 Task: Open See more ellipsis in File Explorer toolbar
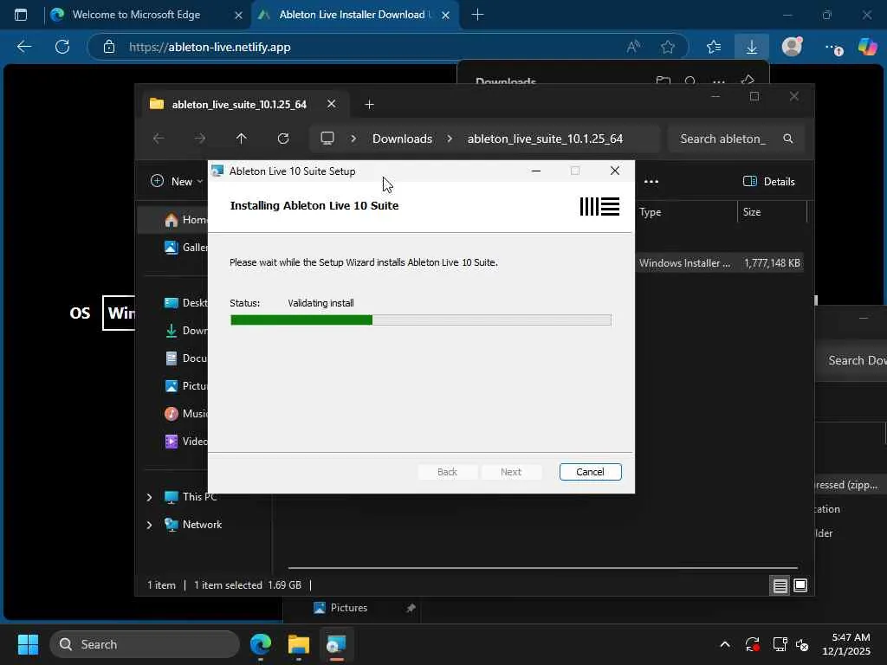(651, 182)
